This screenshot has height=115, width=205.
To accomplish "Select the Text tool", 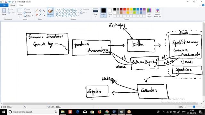I will coord(44,11).
